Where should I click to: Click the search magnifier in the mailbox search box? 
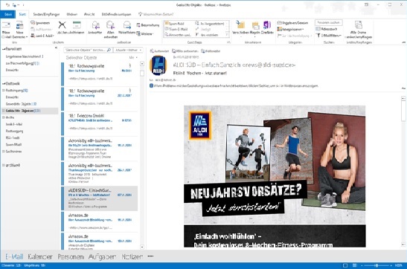tap(109, 50)
